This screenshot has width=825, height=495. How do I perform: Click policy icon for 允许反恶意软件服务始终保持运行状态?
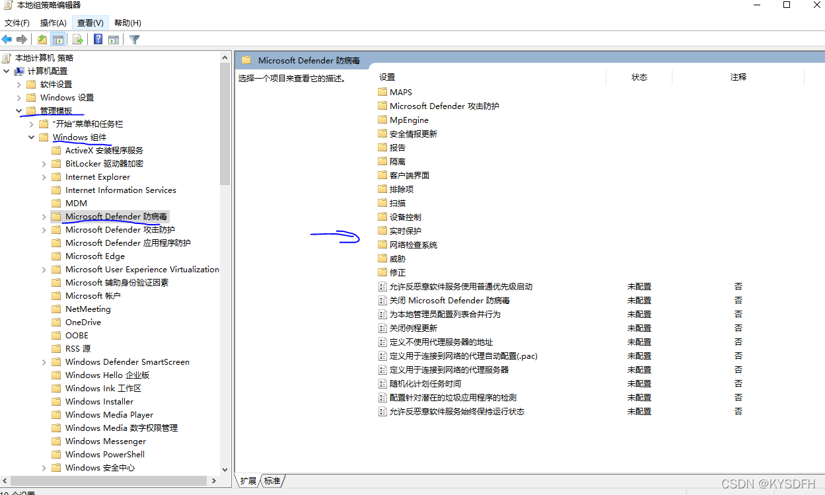(382, 411)
